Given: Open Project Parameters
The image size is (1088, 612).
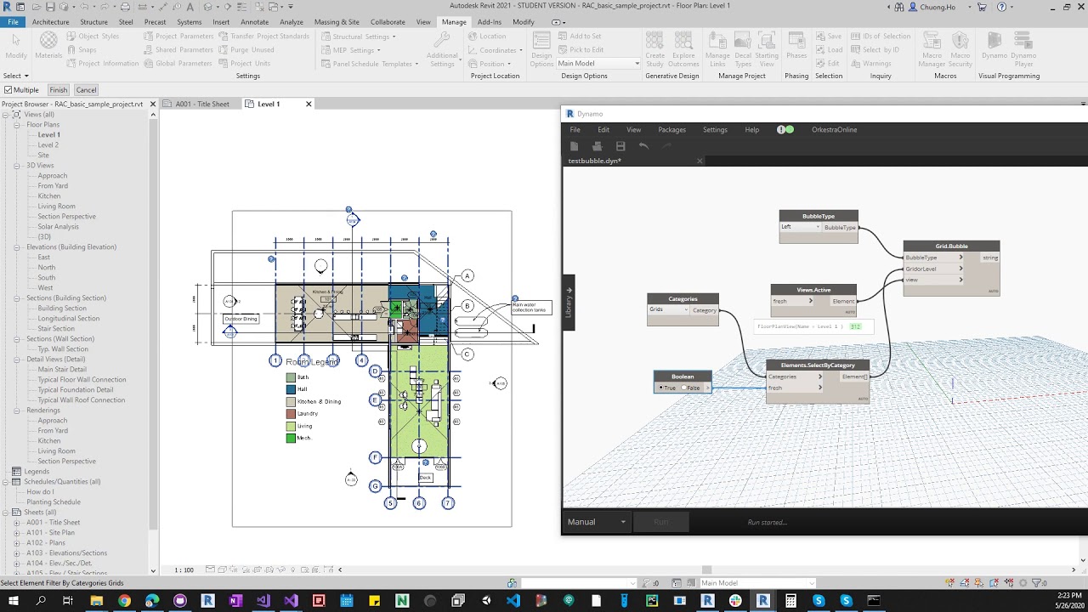Looking at the screenshot, I should point(178,37).
